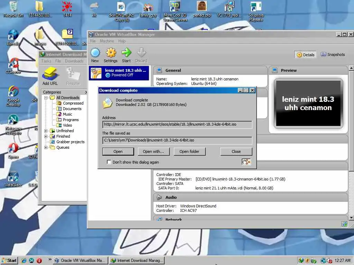
Task: Open the IDM Downloads menu
Action: pos(74,61)
